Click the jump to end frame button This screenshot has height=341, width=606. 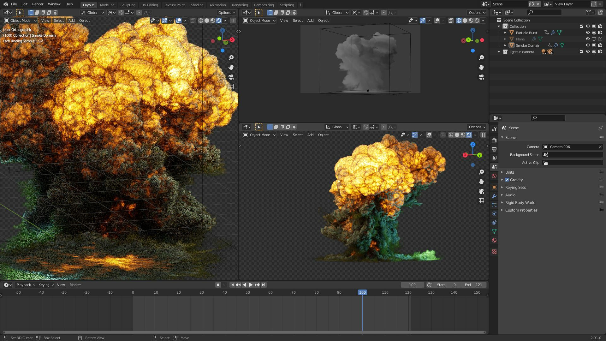[x=264, y=285]
